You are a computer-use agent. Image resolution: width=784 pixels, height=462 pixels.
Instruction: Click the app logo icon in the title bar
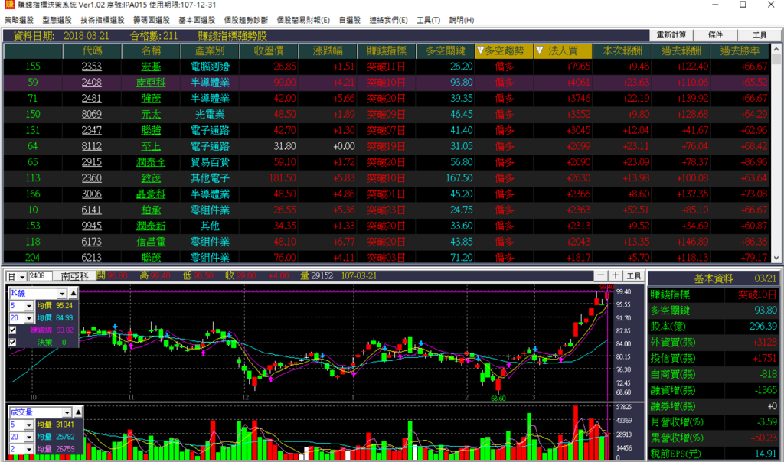tap(9, 5)
